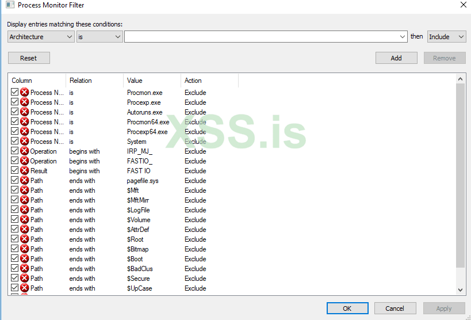Click the scrollbar down arrow
The image size is (471, 320).
[460, 289]
